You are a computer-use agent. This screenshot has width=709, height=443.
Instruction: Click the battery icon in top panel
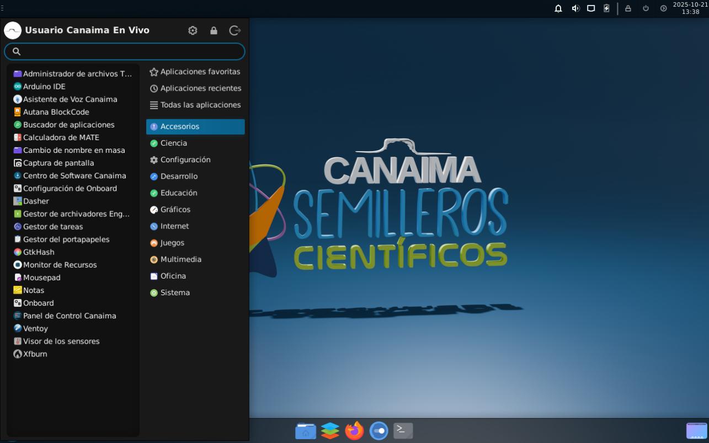(606, 8)
